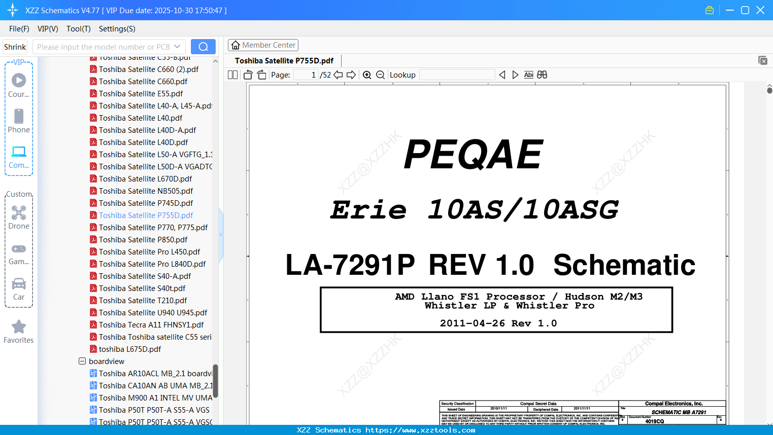Click the page number field
The height and width of the screenshot is (435, 773).
click(x=306, y=75)
